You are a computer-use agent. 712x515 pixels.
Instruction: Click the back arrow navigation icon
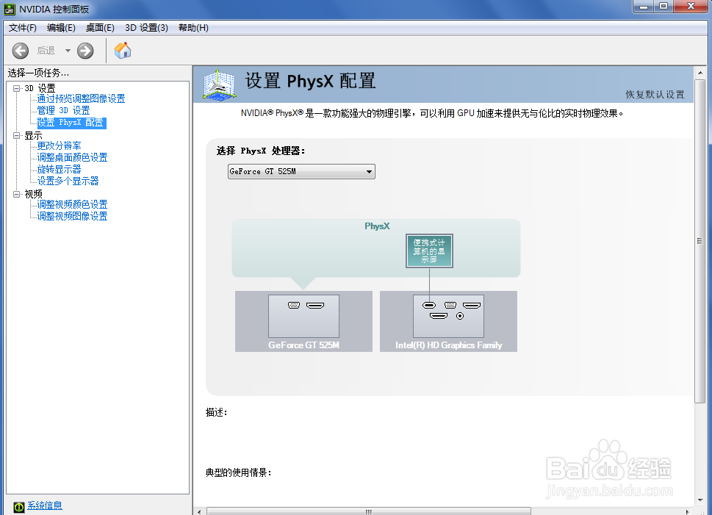point(20,51)
